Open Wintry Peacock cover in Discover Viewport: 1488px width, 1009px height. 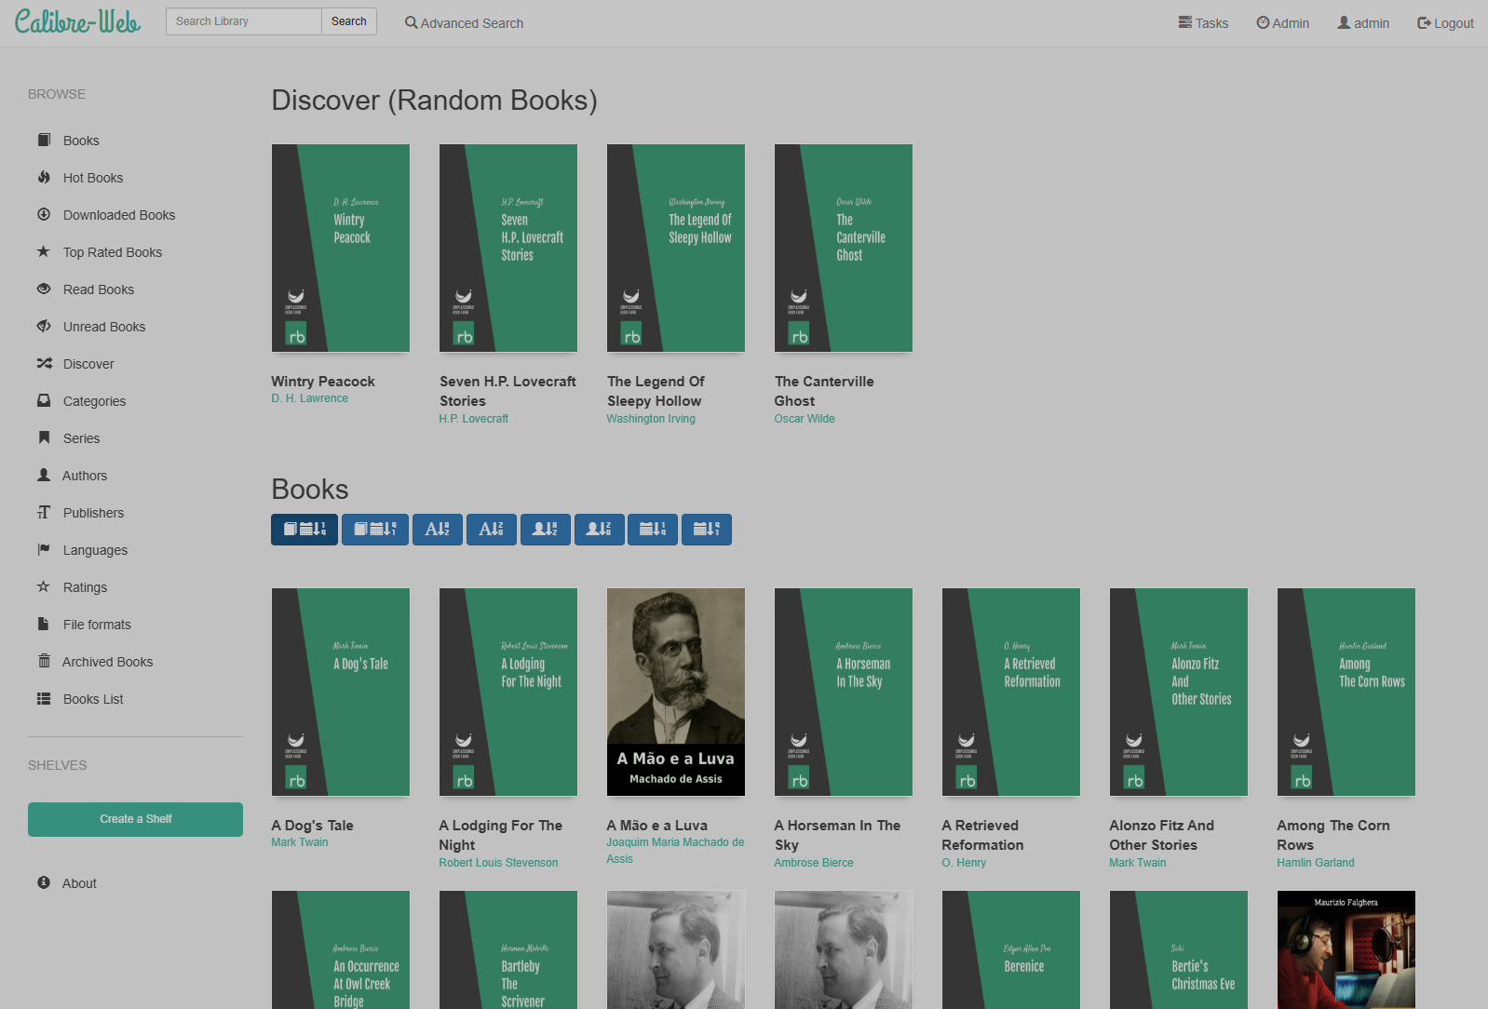pyautogui.click(x=341, y=248)
